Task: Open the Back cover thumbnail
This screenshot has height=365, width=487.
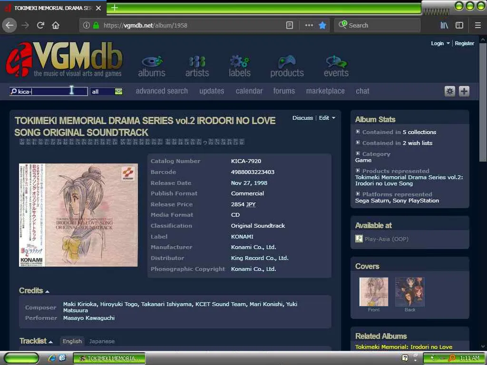Action: [409, 292]
